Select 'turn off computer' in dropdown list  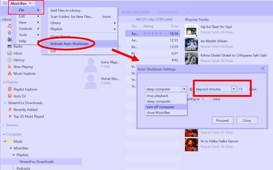coord(161,107)
